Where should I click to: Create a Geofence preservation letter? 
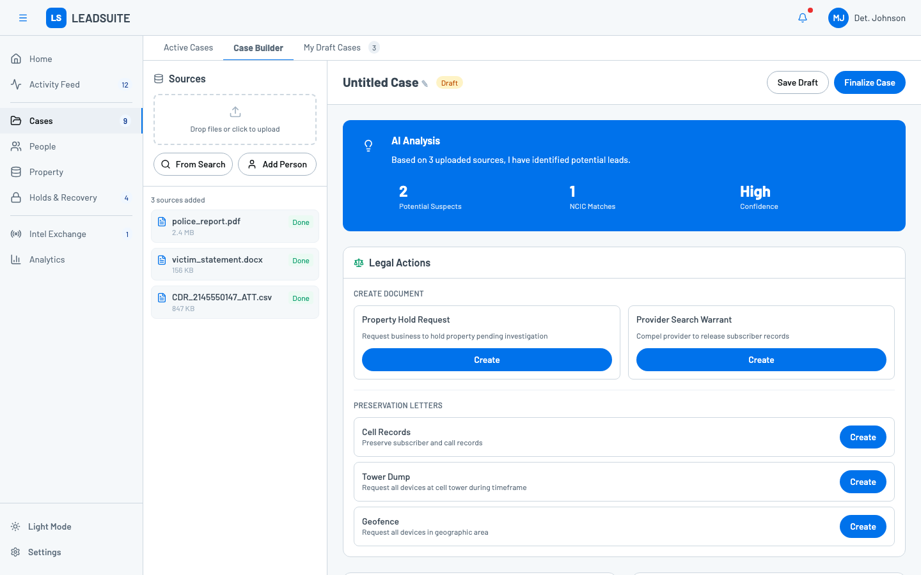(x=863, y=526)
